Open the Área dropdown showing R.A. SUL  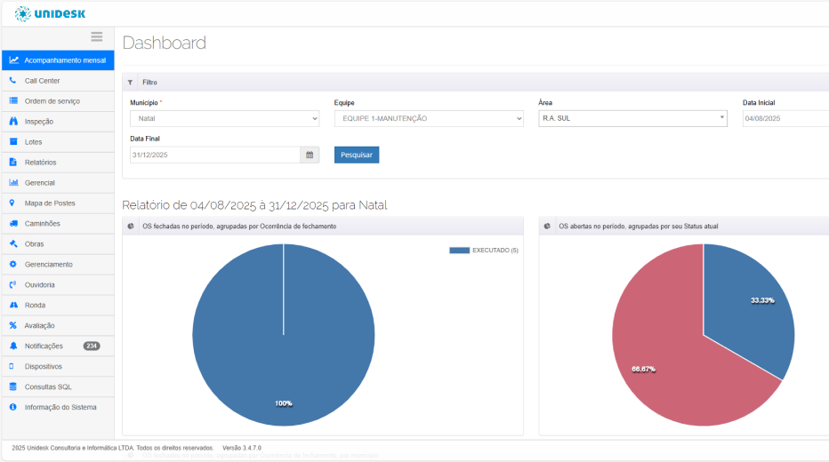632,118
